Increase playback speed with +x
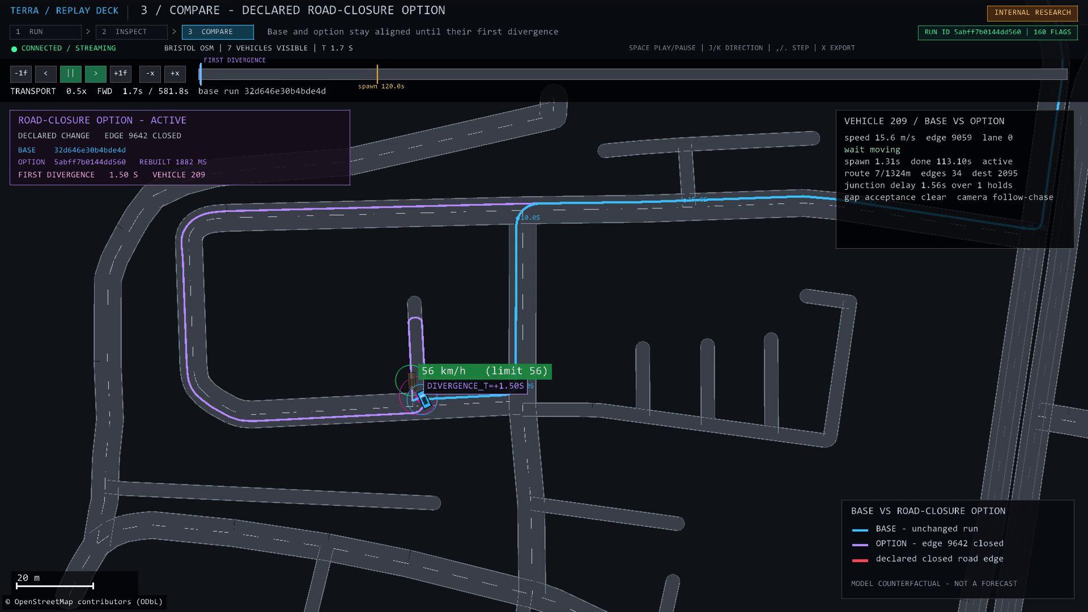The height and width of the screenshot is (612, 1088). pos(175,74)
